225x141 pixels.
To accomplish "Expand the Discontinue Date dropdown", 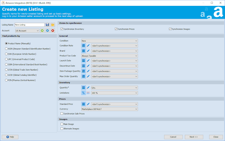I will point(115,66).
